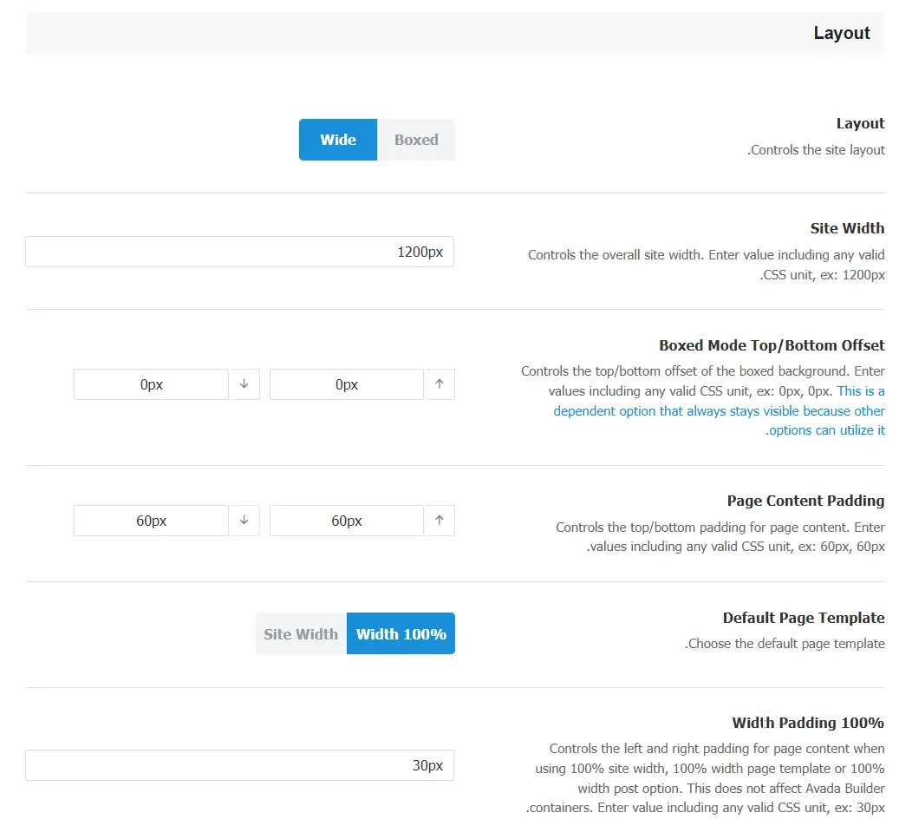Click the 'Choose the default page template' description
The height and width of the screenshot is (826, 899).
pos(785,644)
